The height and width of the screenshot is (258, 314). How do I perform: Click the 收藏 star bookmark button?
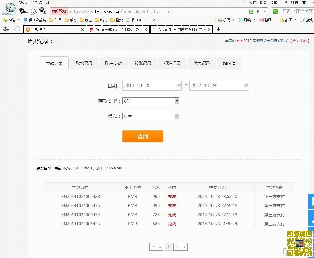click(x=9, y=20)
